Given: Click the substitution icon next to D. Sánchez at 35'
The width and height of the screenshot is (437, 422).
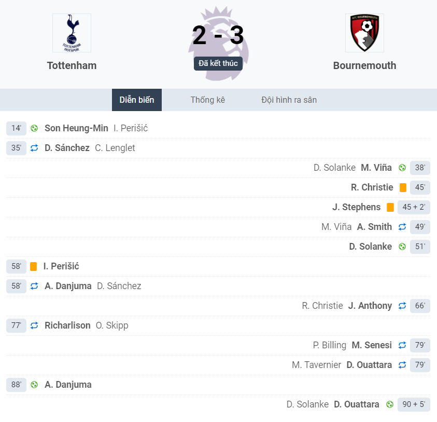Looking at the screenshot, I should pos(34,148).
